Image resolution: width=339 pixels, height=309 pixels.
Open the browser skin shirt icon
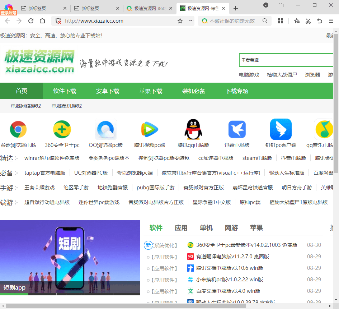click(282, 5)
